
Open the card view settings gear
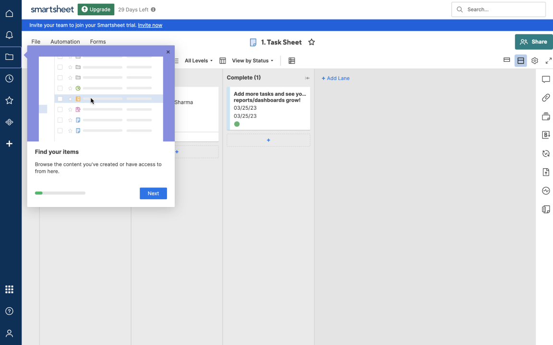535,60
